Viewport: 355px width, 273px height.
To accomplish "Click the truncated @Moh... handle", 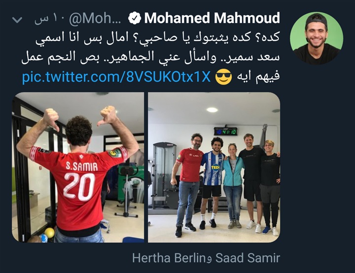I will (95, 19).
